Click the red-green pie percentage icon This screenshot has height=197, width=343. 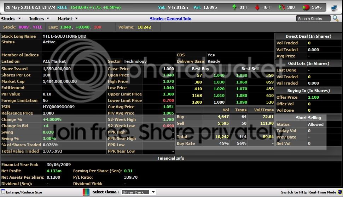306,7
